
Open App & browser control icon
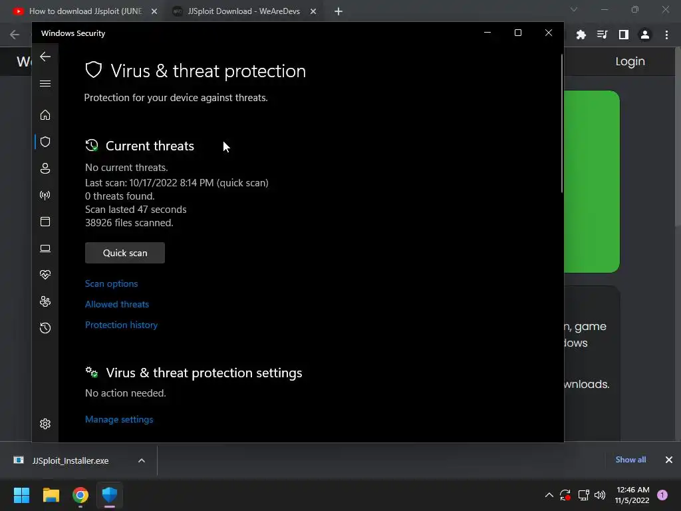click(x=45, y=222)
